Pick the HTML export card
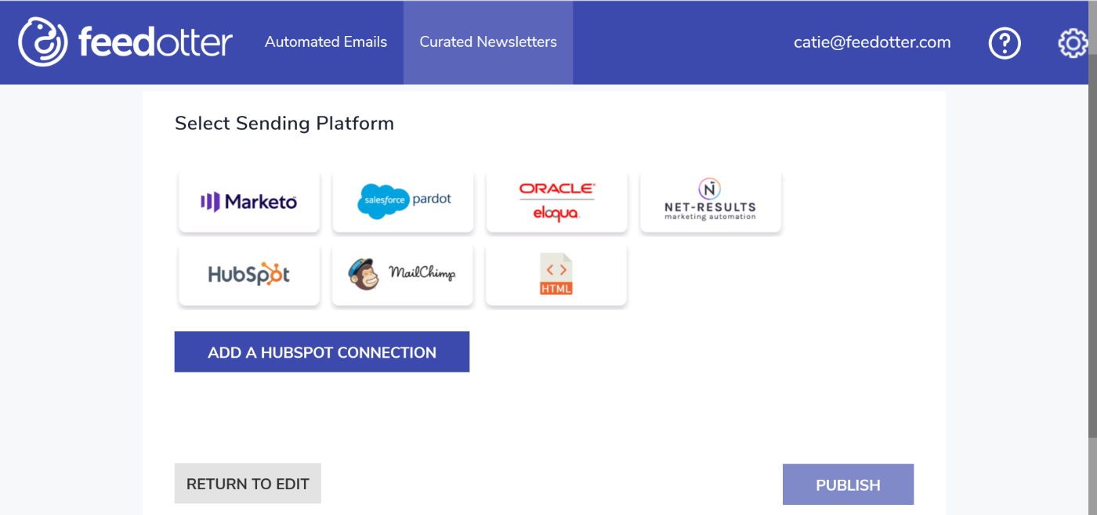This screenshot has width=1097, height=515. (556, 274)
